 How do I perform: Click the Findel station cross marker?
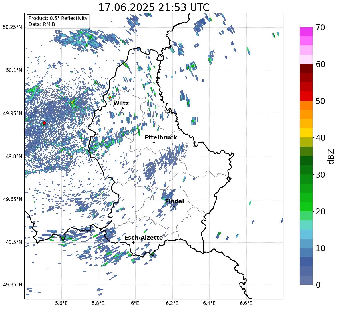pyautogui.click(x=174, y=206)
